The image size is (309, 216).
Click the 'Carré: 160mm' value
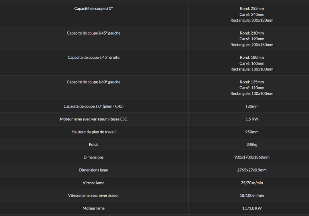coord(251,63)
